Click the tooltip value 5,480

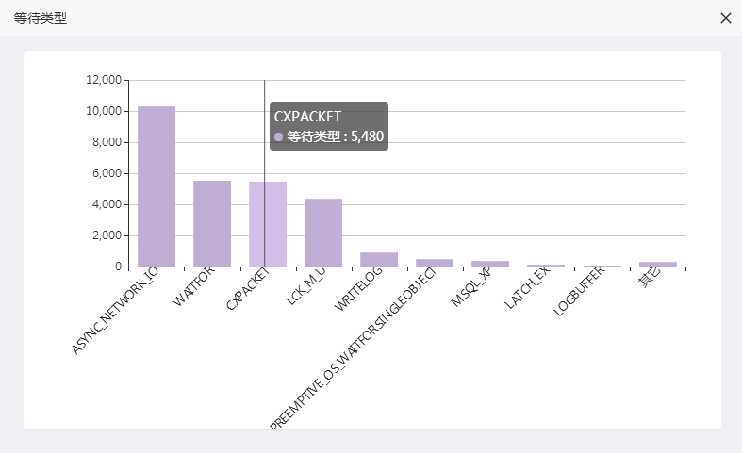pos(367,137)
